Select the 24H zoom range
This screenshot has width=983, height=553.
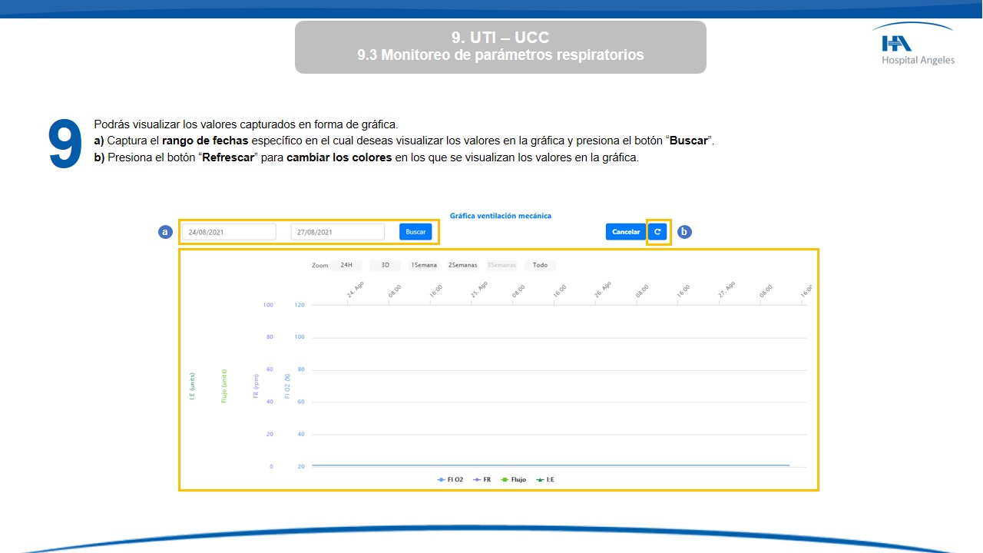346,265
